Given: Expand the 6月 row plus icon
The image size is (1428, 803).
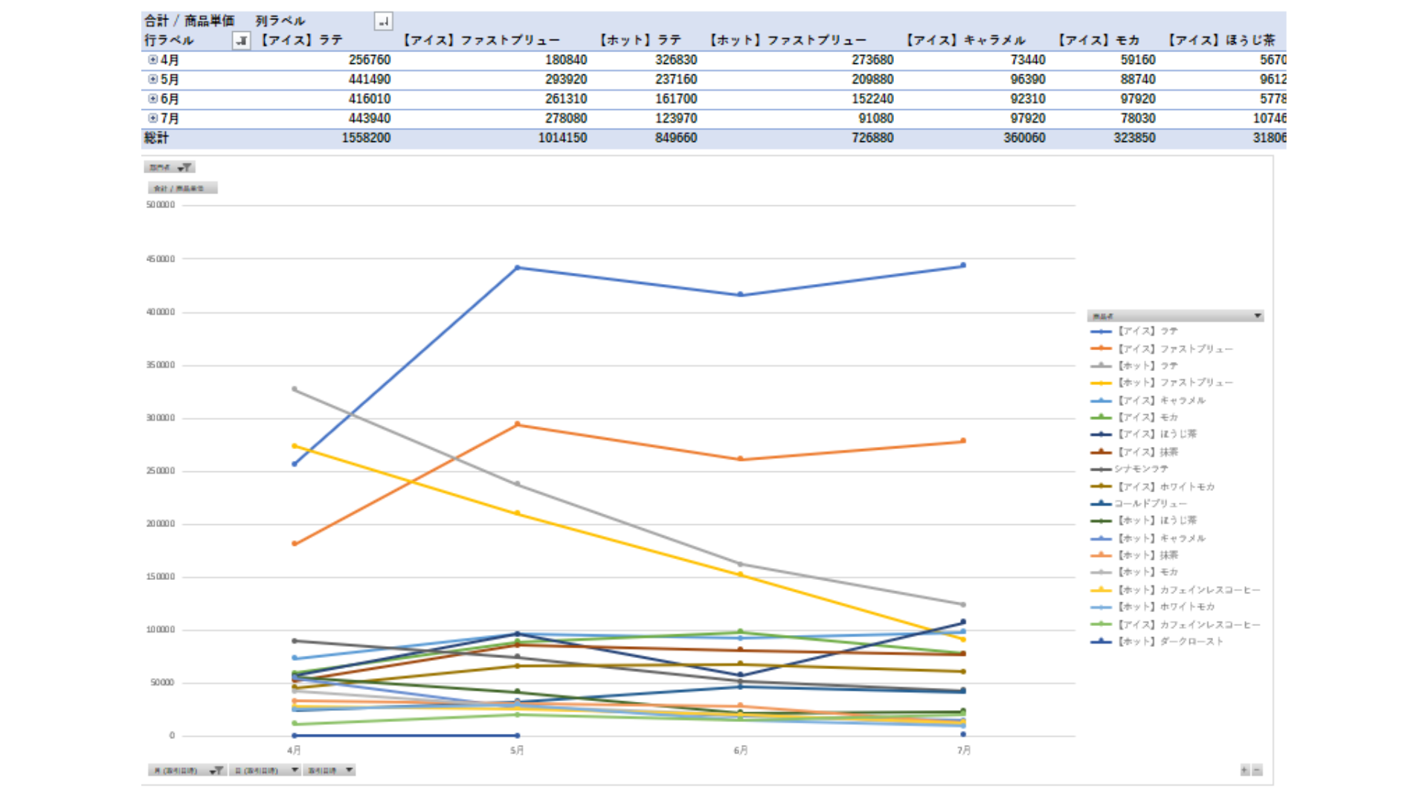Looking at the screenshot, I should pyautogui.click(x=152, y=98).
